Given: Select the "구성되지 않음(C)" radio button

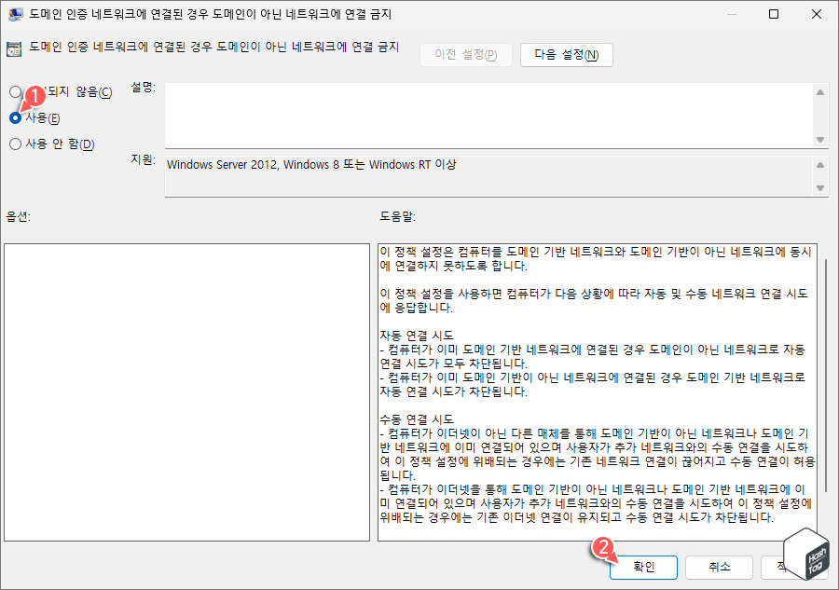Looking at the screenshot, I should pyautogui.click(x=16, y=92).
